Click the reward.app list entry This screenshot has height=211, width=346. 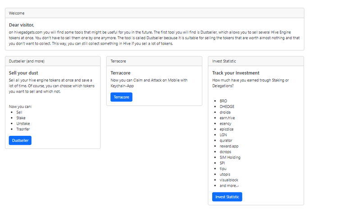pos(229,146)
